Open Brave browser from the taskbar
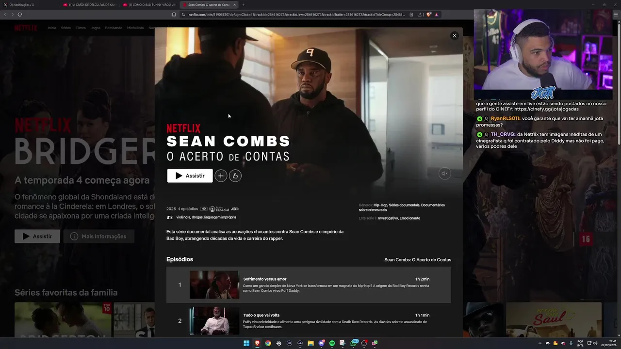This screenshot has width=621, height=349. 257,343
